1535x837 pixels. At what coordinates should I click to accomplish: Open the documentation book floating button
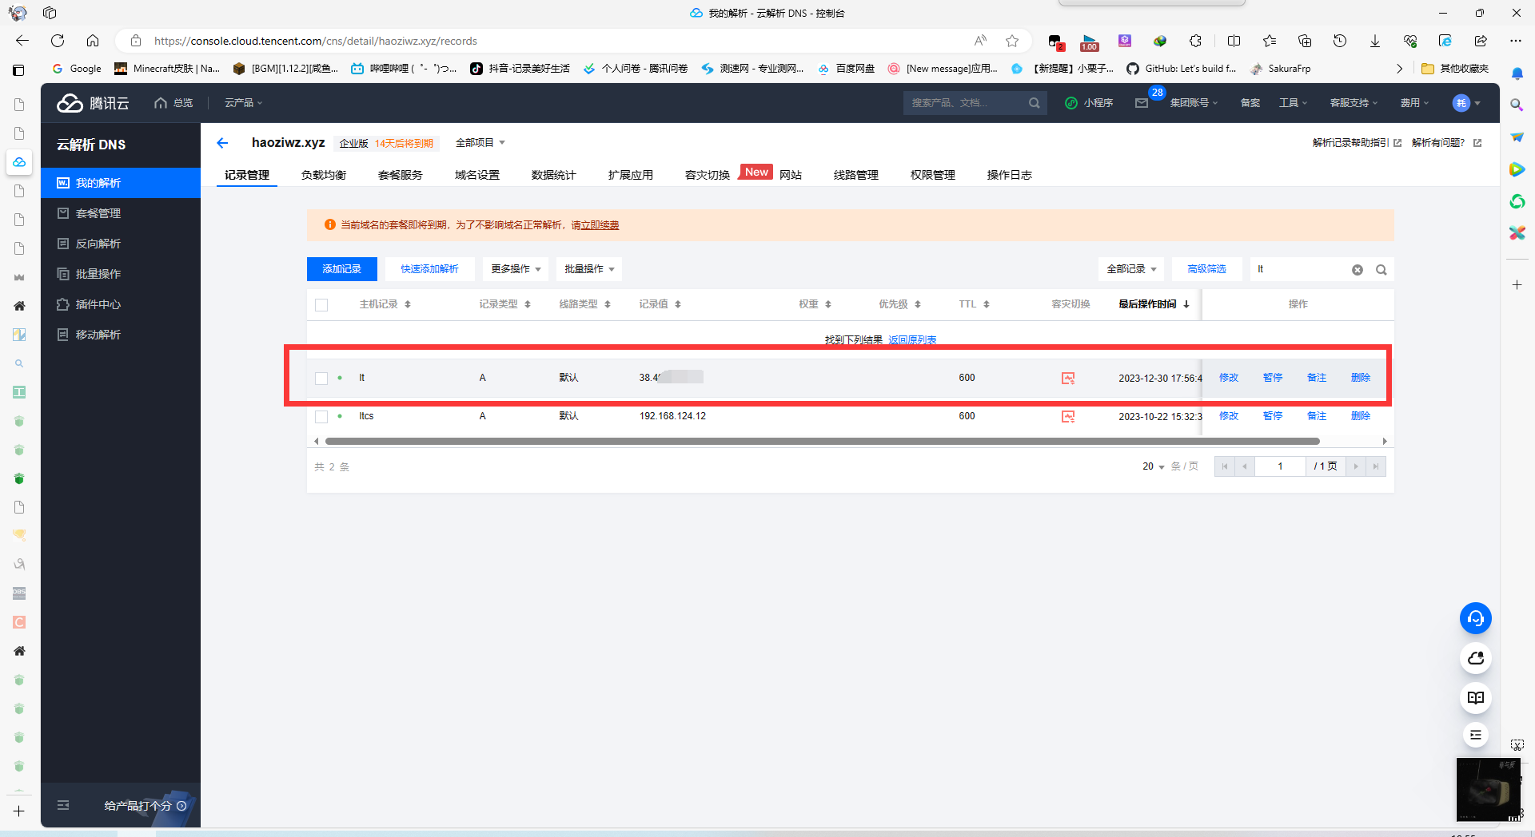[x=1475, y=698]
